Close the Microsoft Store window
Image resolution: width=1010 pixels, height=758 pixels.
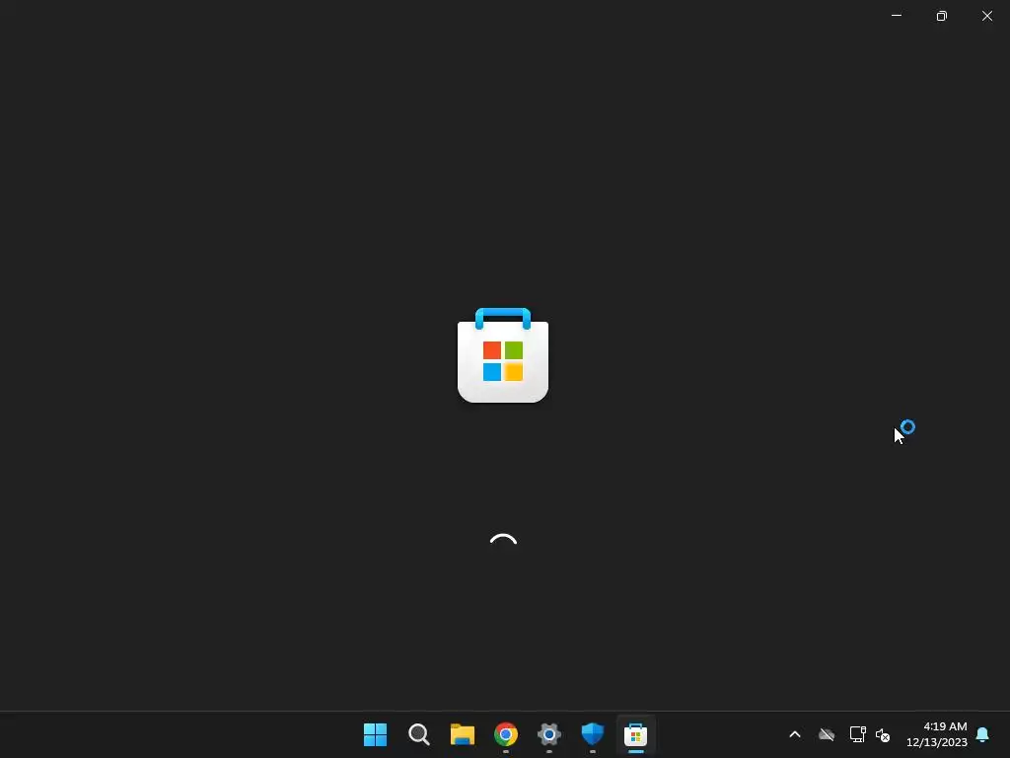(x=986, y=16)
